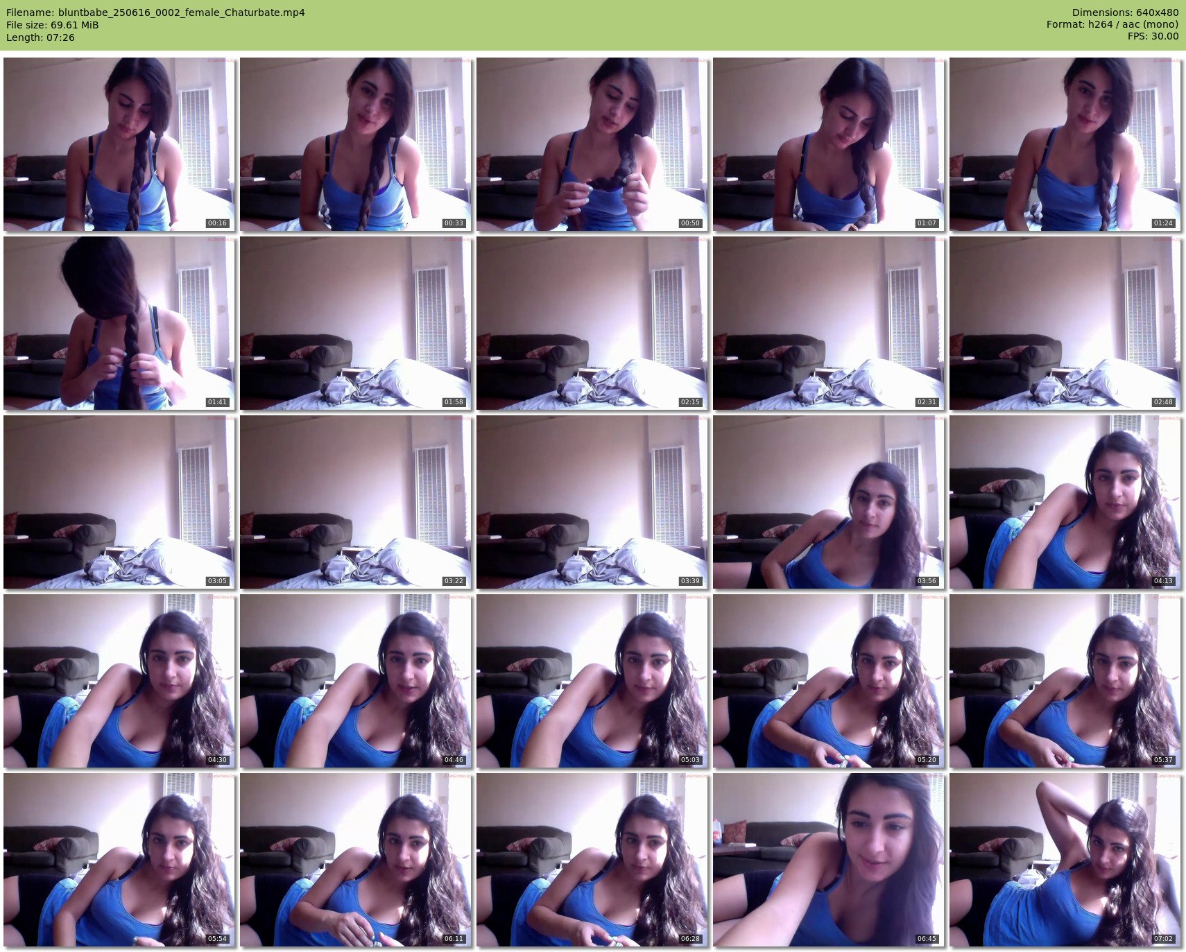
Task: Select the thumbnail stamped 06:28
Action: click(x=592, y=860)
